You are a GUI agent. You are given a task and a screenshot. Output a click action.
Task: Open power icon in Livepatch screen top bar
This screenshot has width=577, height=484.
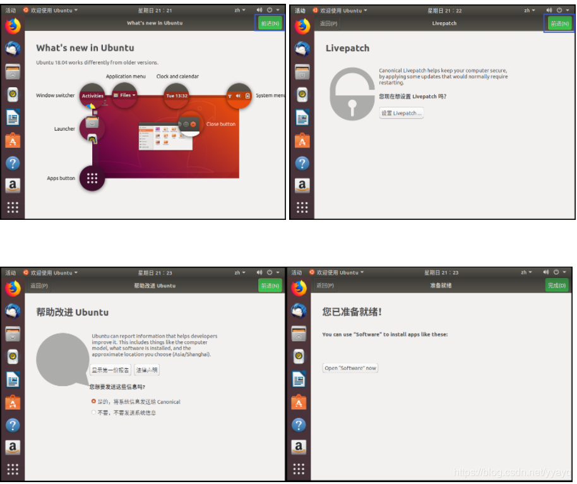pyautogui.click(x=559, y=10)
